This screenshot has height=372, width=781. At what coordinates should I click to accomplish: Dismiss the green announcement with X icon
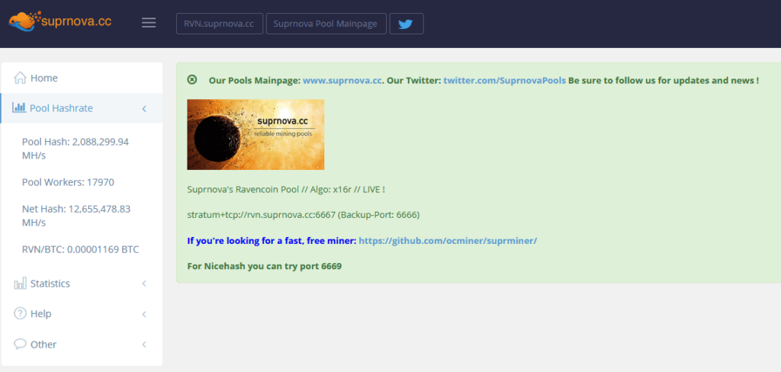192,80
